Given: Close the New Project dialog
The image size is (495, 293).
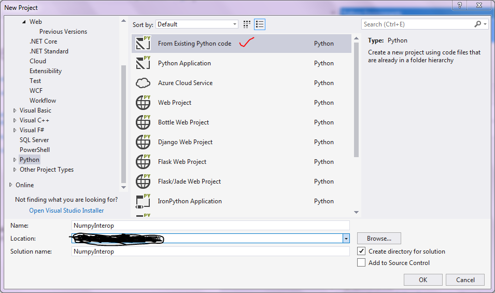Looking at the screenshot, I should click(479, 5).
